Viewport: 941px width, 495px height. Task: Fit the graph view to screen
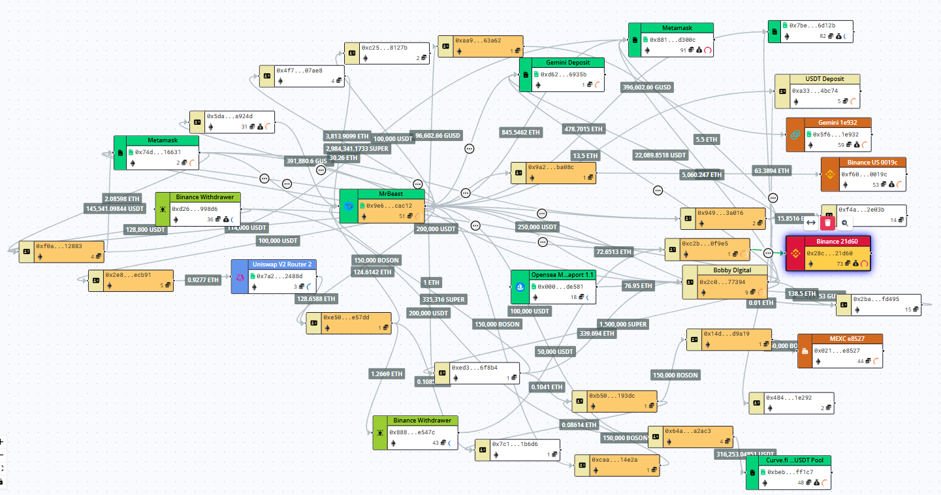tap(2, 468)
